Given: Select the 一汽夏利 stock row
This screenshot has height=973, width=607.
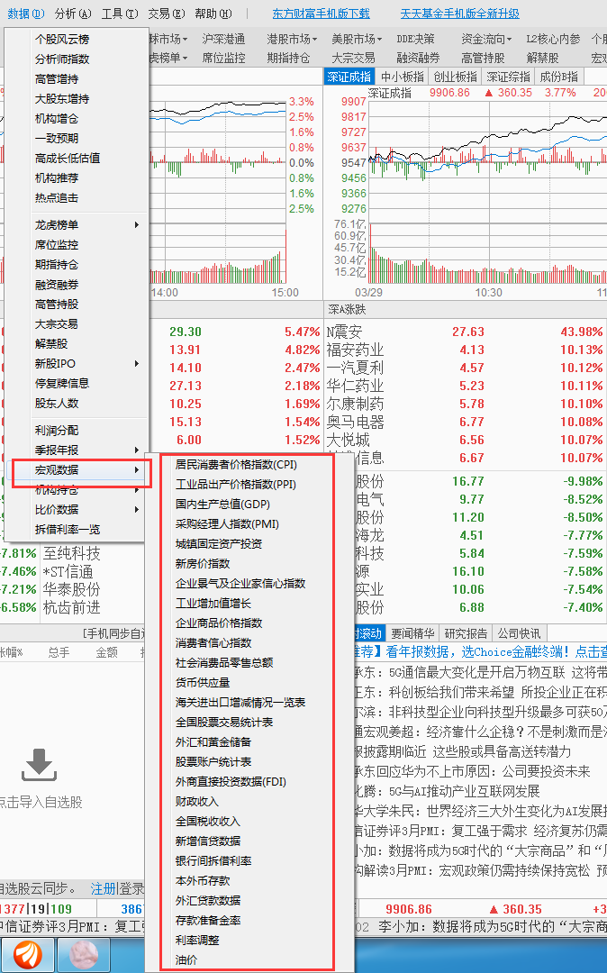Looking at the screenshot, I should point(465,368).
